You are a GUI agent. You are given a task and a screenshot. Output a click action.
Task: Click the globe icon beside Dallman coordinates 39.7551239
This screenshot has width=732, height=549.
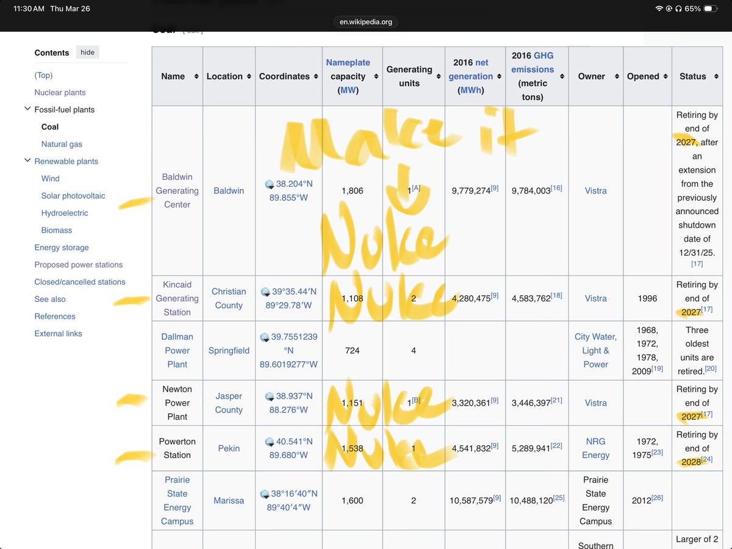tap(265, 337)
